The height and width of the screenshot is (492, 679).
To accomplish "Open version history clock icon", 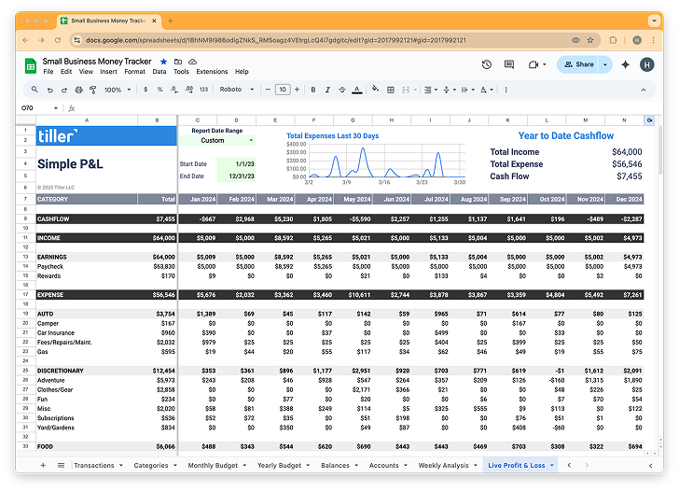I will pyautogui.click(x=487, y=64).
